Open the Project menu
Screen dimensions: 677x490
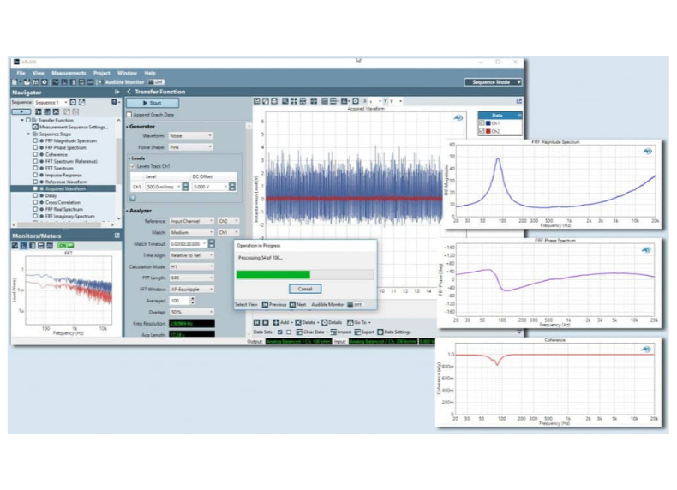pos(101,73)
